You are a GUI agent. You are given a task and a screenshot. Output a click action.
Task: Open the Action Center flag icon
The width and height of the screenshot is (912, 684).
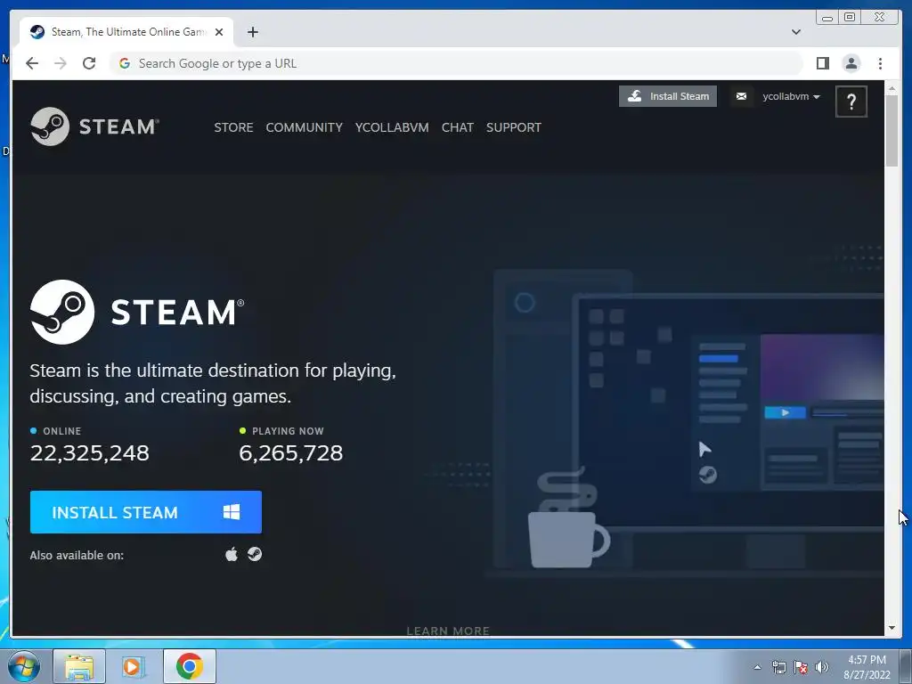point(801,667)
